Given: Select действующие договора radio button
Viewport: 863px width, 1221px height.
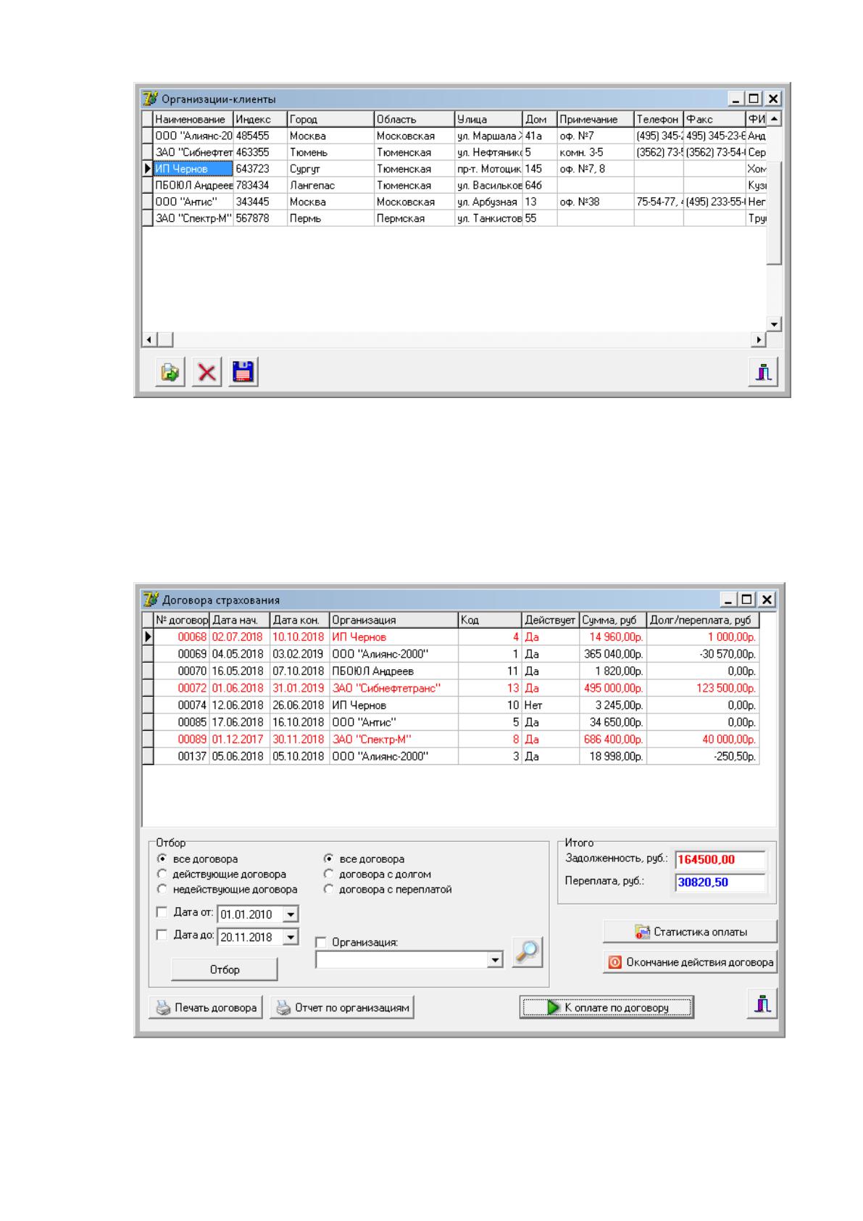Looking at the screenshot, I should 162,874.
